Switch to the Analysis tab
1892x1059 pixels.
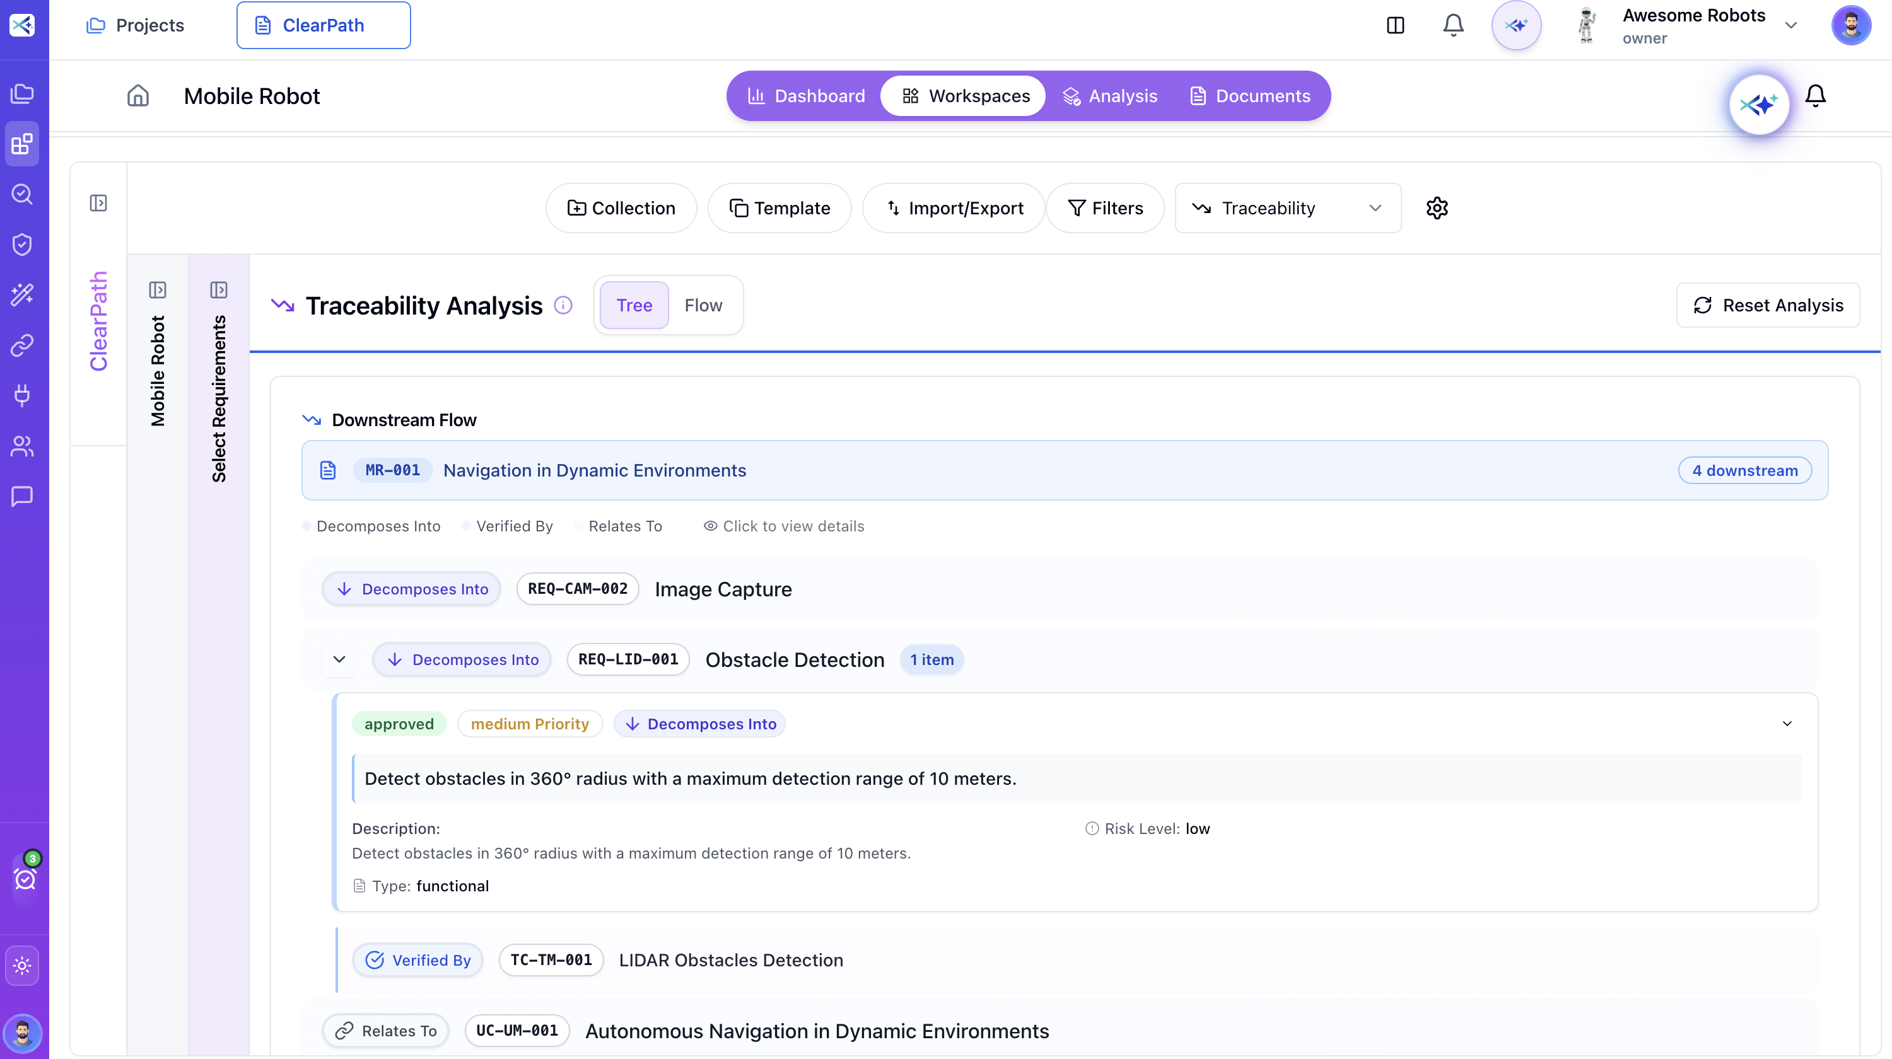pyautogui.click(x=1110, y=96)
